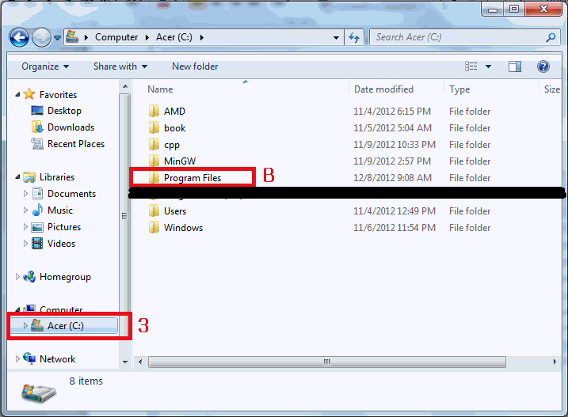
Task: Click the refresh button beside address bar
Action: coord(354,37)
